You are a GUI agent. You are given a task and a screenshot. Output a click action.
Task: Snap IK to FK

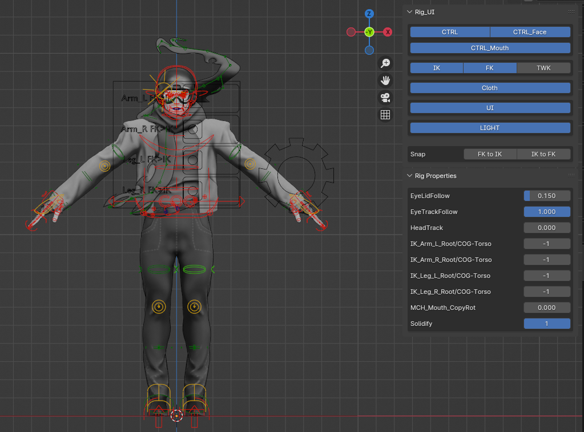(543, 154)
